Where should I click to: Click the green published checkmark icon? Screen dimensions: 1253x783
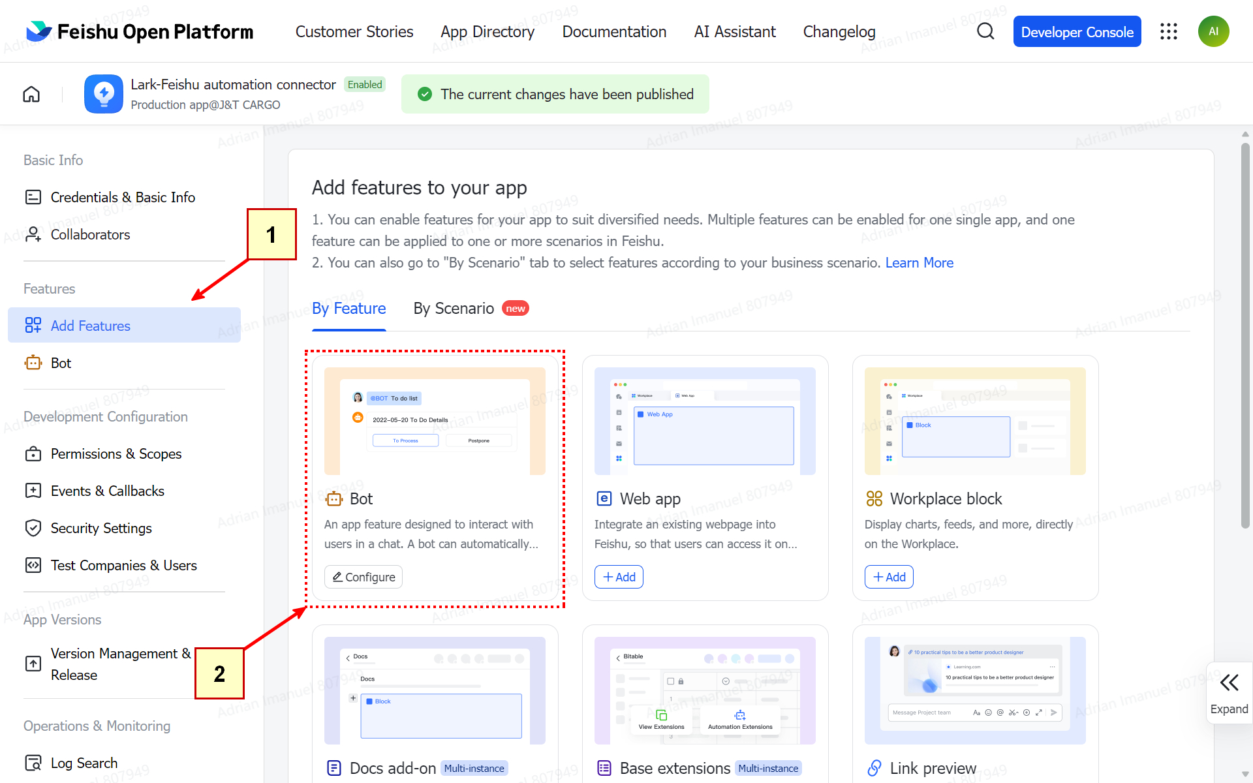coord(425,94)
